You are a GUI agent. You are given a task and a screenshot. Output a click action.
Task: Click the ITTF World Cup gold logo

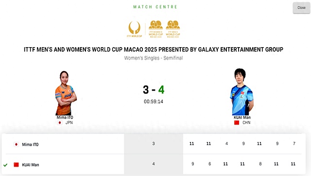(135, 29)
